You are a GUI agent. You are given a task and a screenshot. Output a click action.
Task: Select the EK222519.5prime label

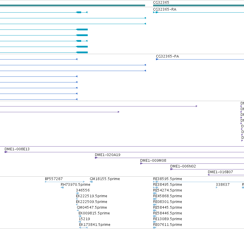coord(91,196)
